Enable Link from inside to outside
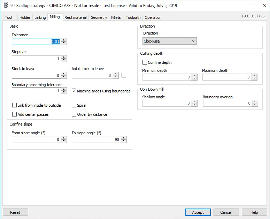270x219 pixels. click(15, 105)
